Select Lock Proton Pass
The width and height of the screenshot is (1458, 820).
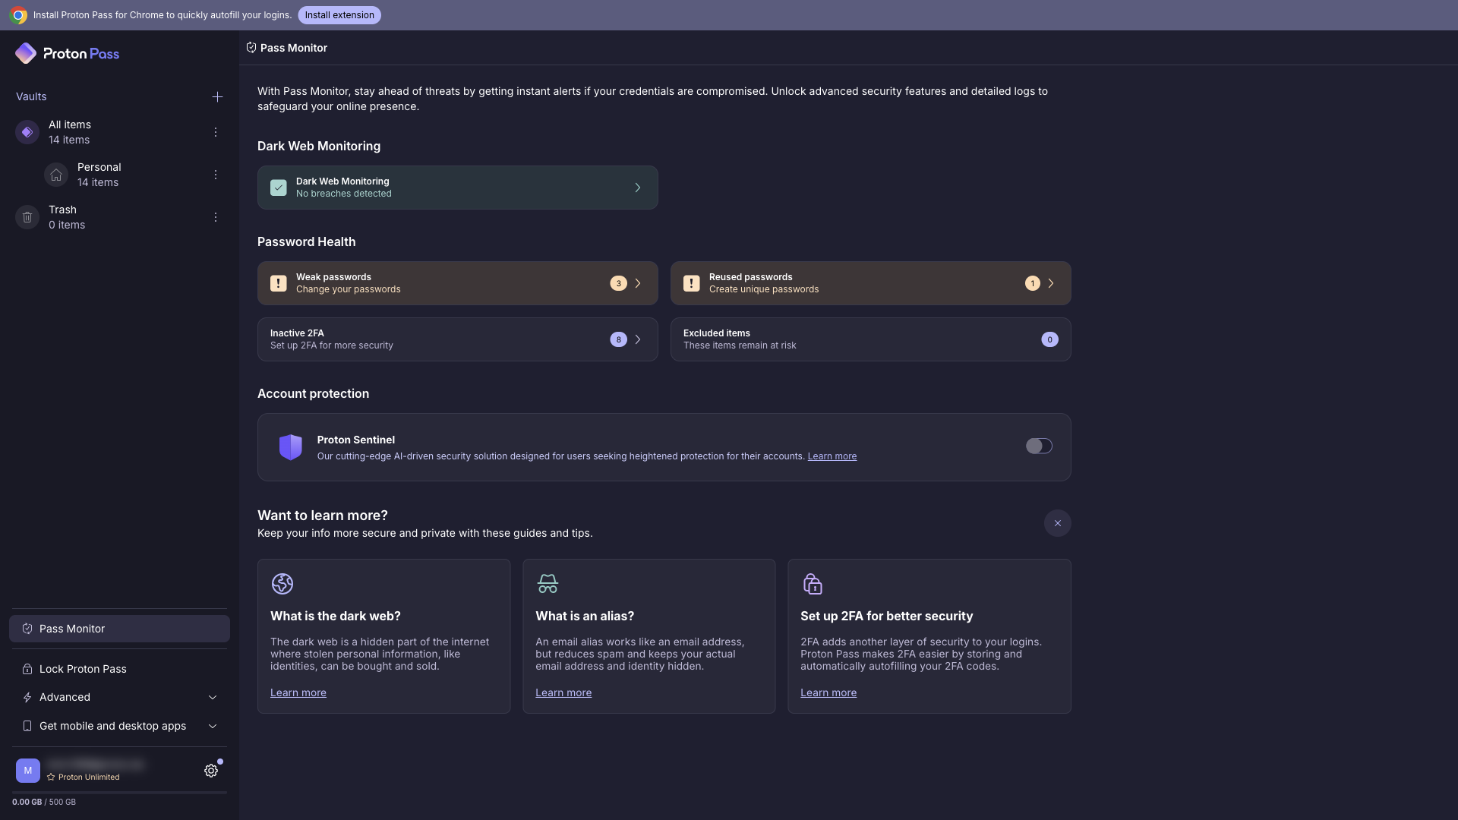click(119, 669)
